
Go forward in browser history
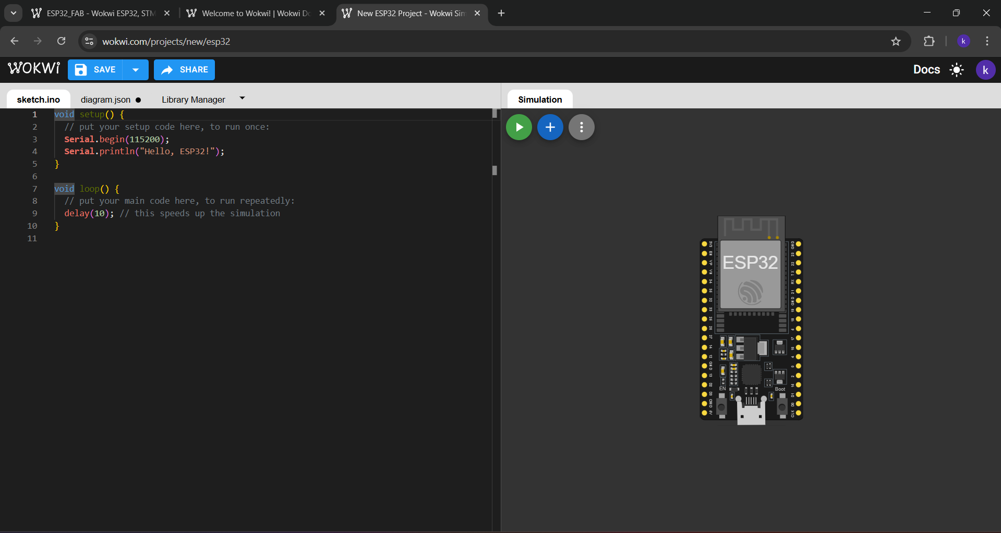tap(38, 41)
